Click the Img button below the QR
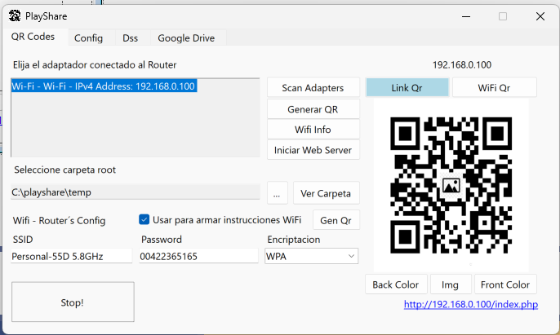Screen dimensions: 560x335 pyautogui.click(x=451, y=284)
